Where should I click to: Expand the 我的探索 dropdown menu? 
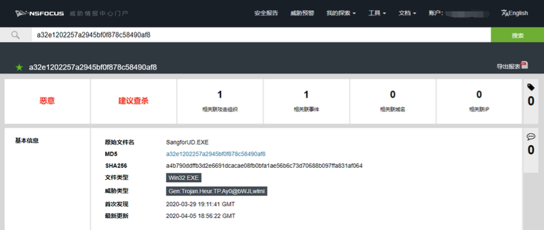pos(341,13)
